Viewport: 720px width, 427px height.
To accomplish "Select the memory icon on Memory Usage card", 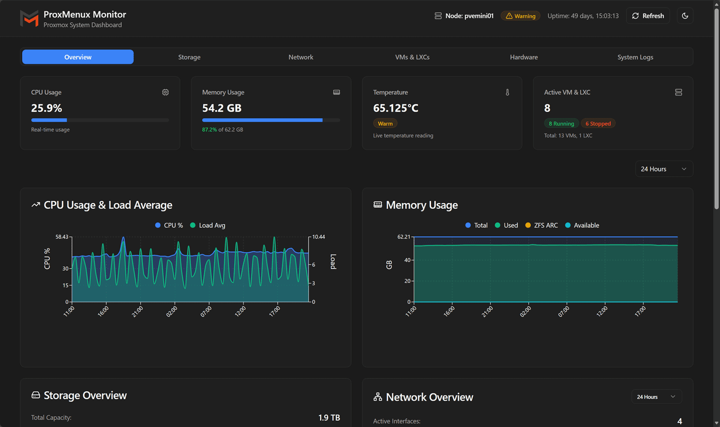I will (x=336, y=92).
